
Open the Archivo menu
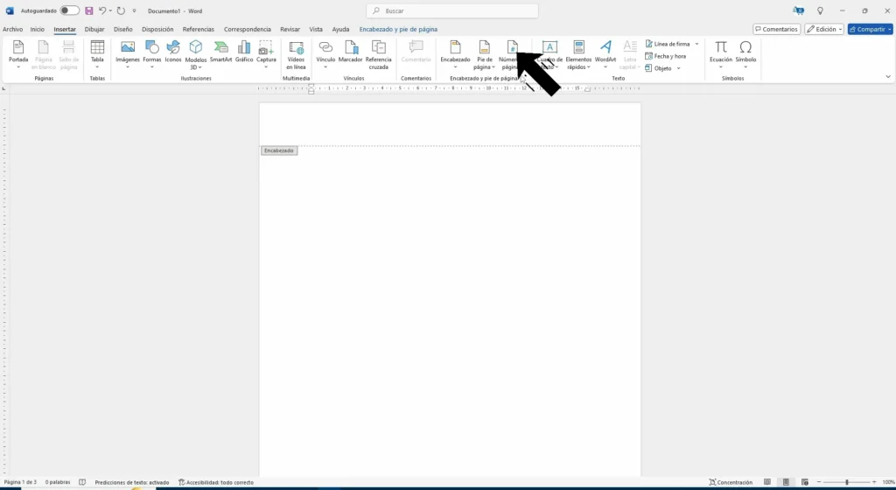(x=12, y=29)
